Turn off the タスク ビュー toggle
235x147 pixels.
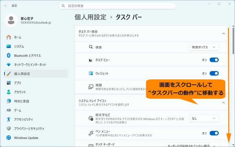click(x=214, y=60)
